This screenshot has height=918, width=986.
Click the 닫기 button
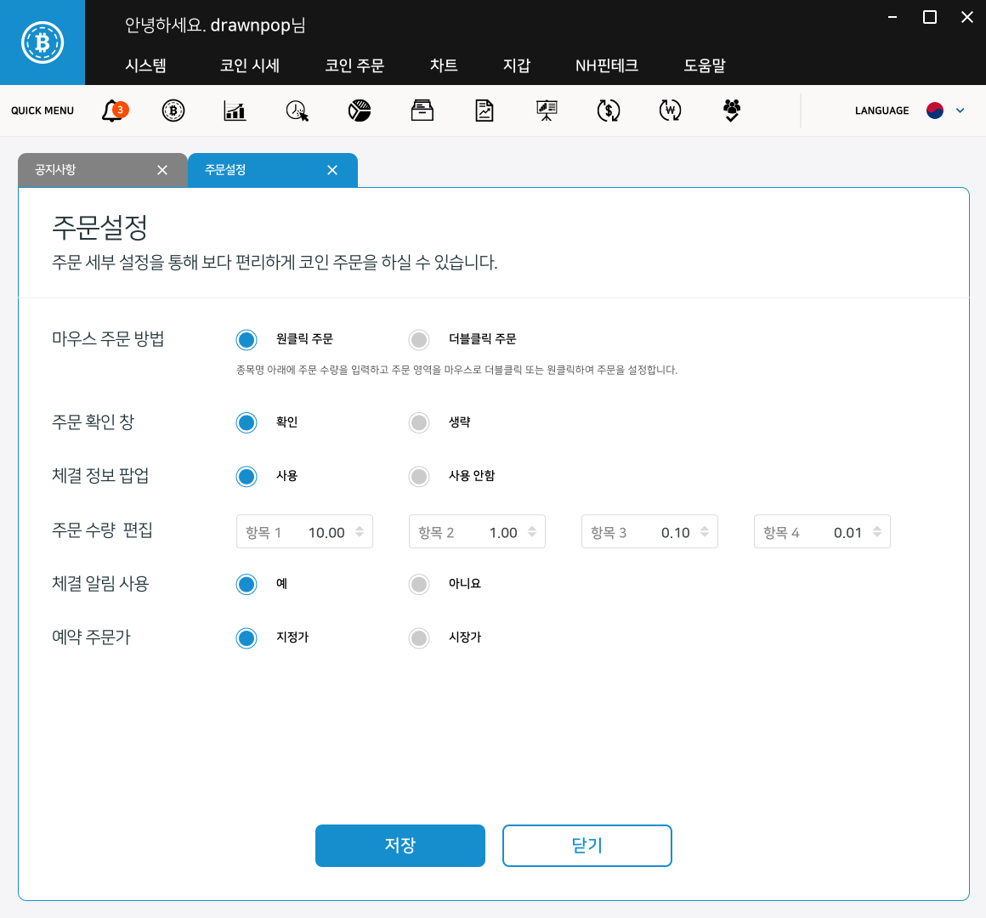[587, 846]
